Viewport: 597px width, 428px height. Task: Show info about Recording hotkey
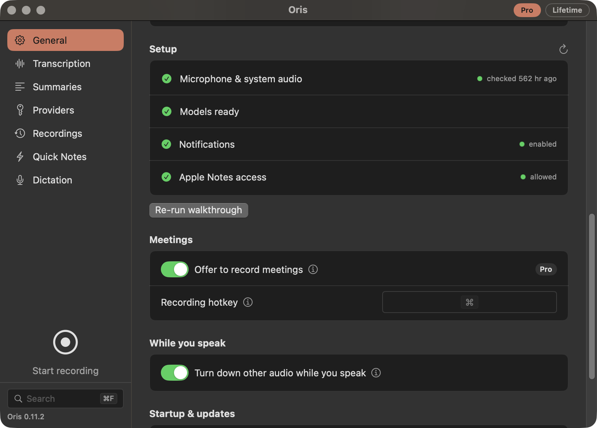(248, 302)
